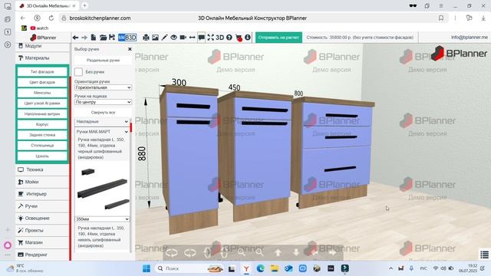Viewport: 491px width, 276px height.
Task: Open the Windows Start menu
Action: (x=147, y=268)
